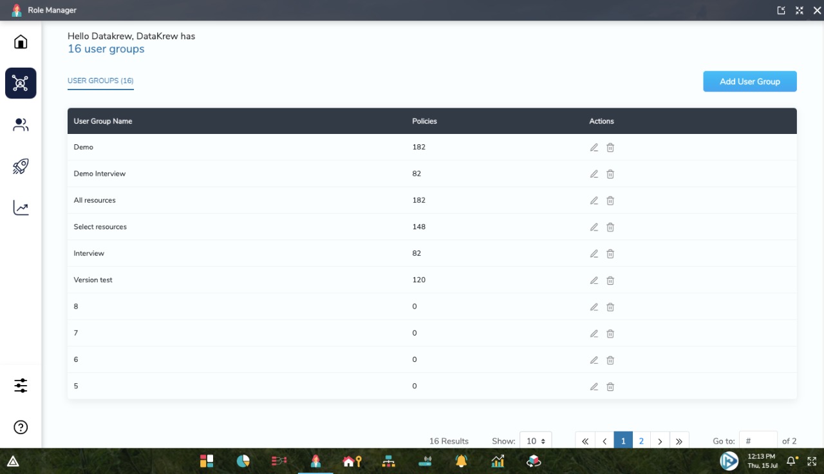Delete the Select resources user group
This screenshot has width=824, height=474.
tap(610, 227)
